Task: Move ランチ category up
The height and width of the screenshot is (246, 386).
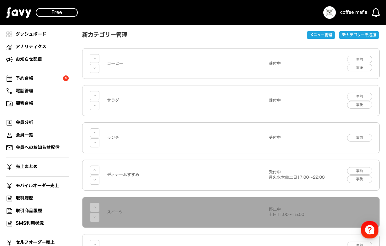Action: [x=95, y=133]
